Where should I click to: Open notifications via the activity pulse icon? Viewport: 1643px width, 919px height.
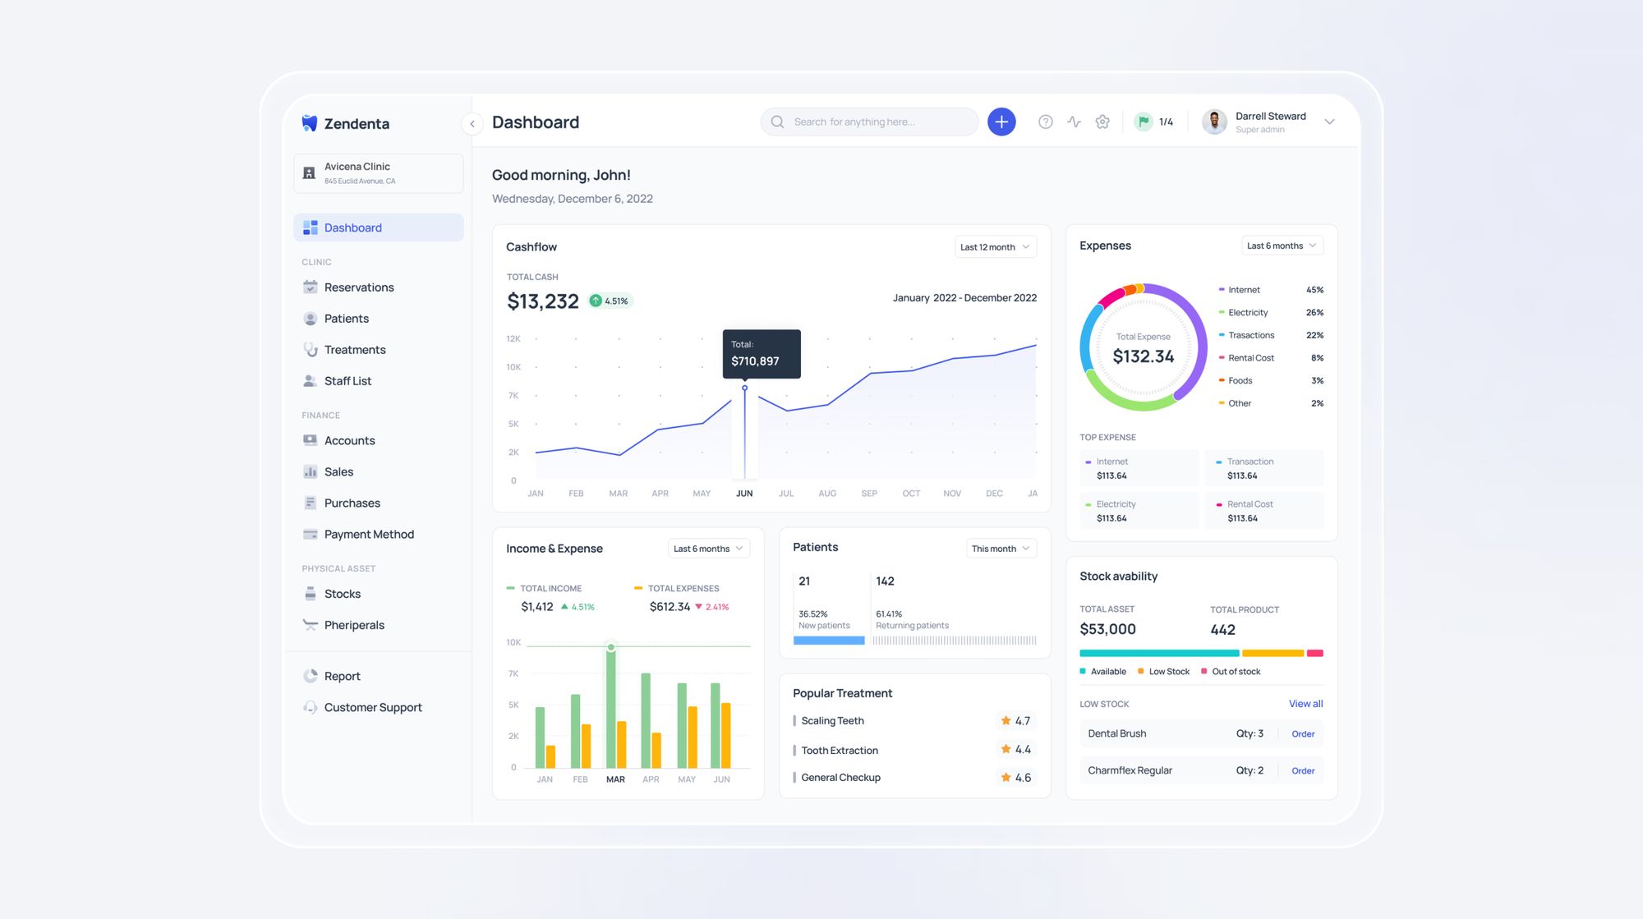(1075, 121)
